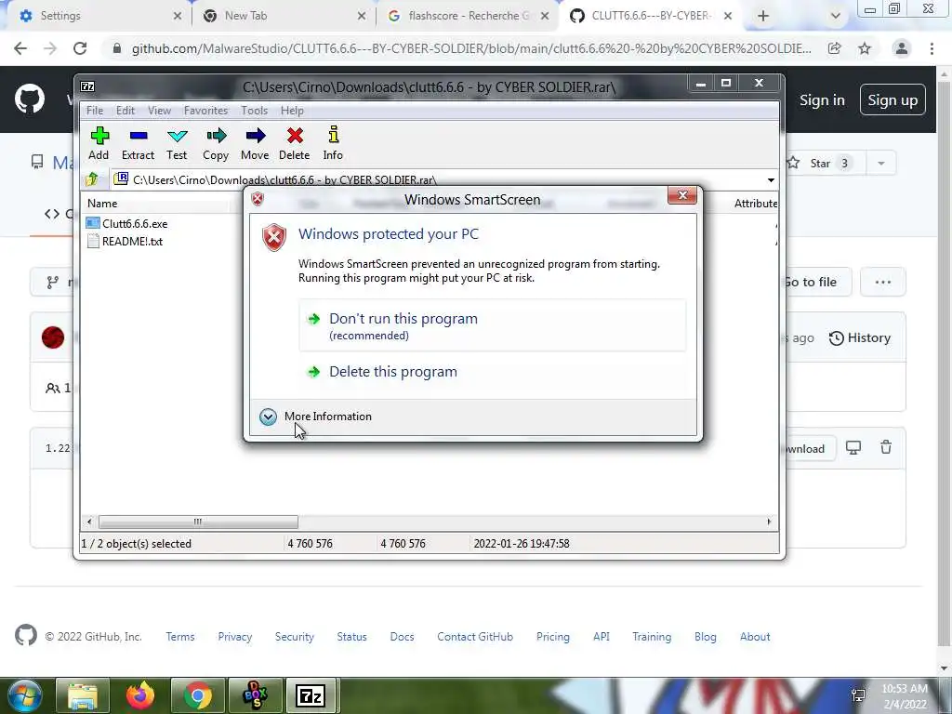Click Sign in on GitHub
This screenshot has width=952, height=714.
click(x=822, y=100)
